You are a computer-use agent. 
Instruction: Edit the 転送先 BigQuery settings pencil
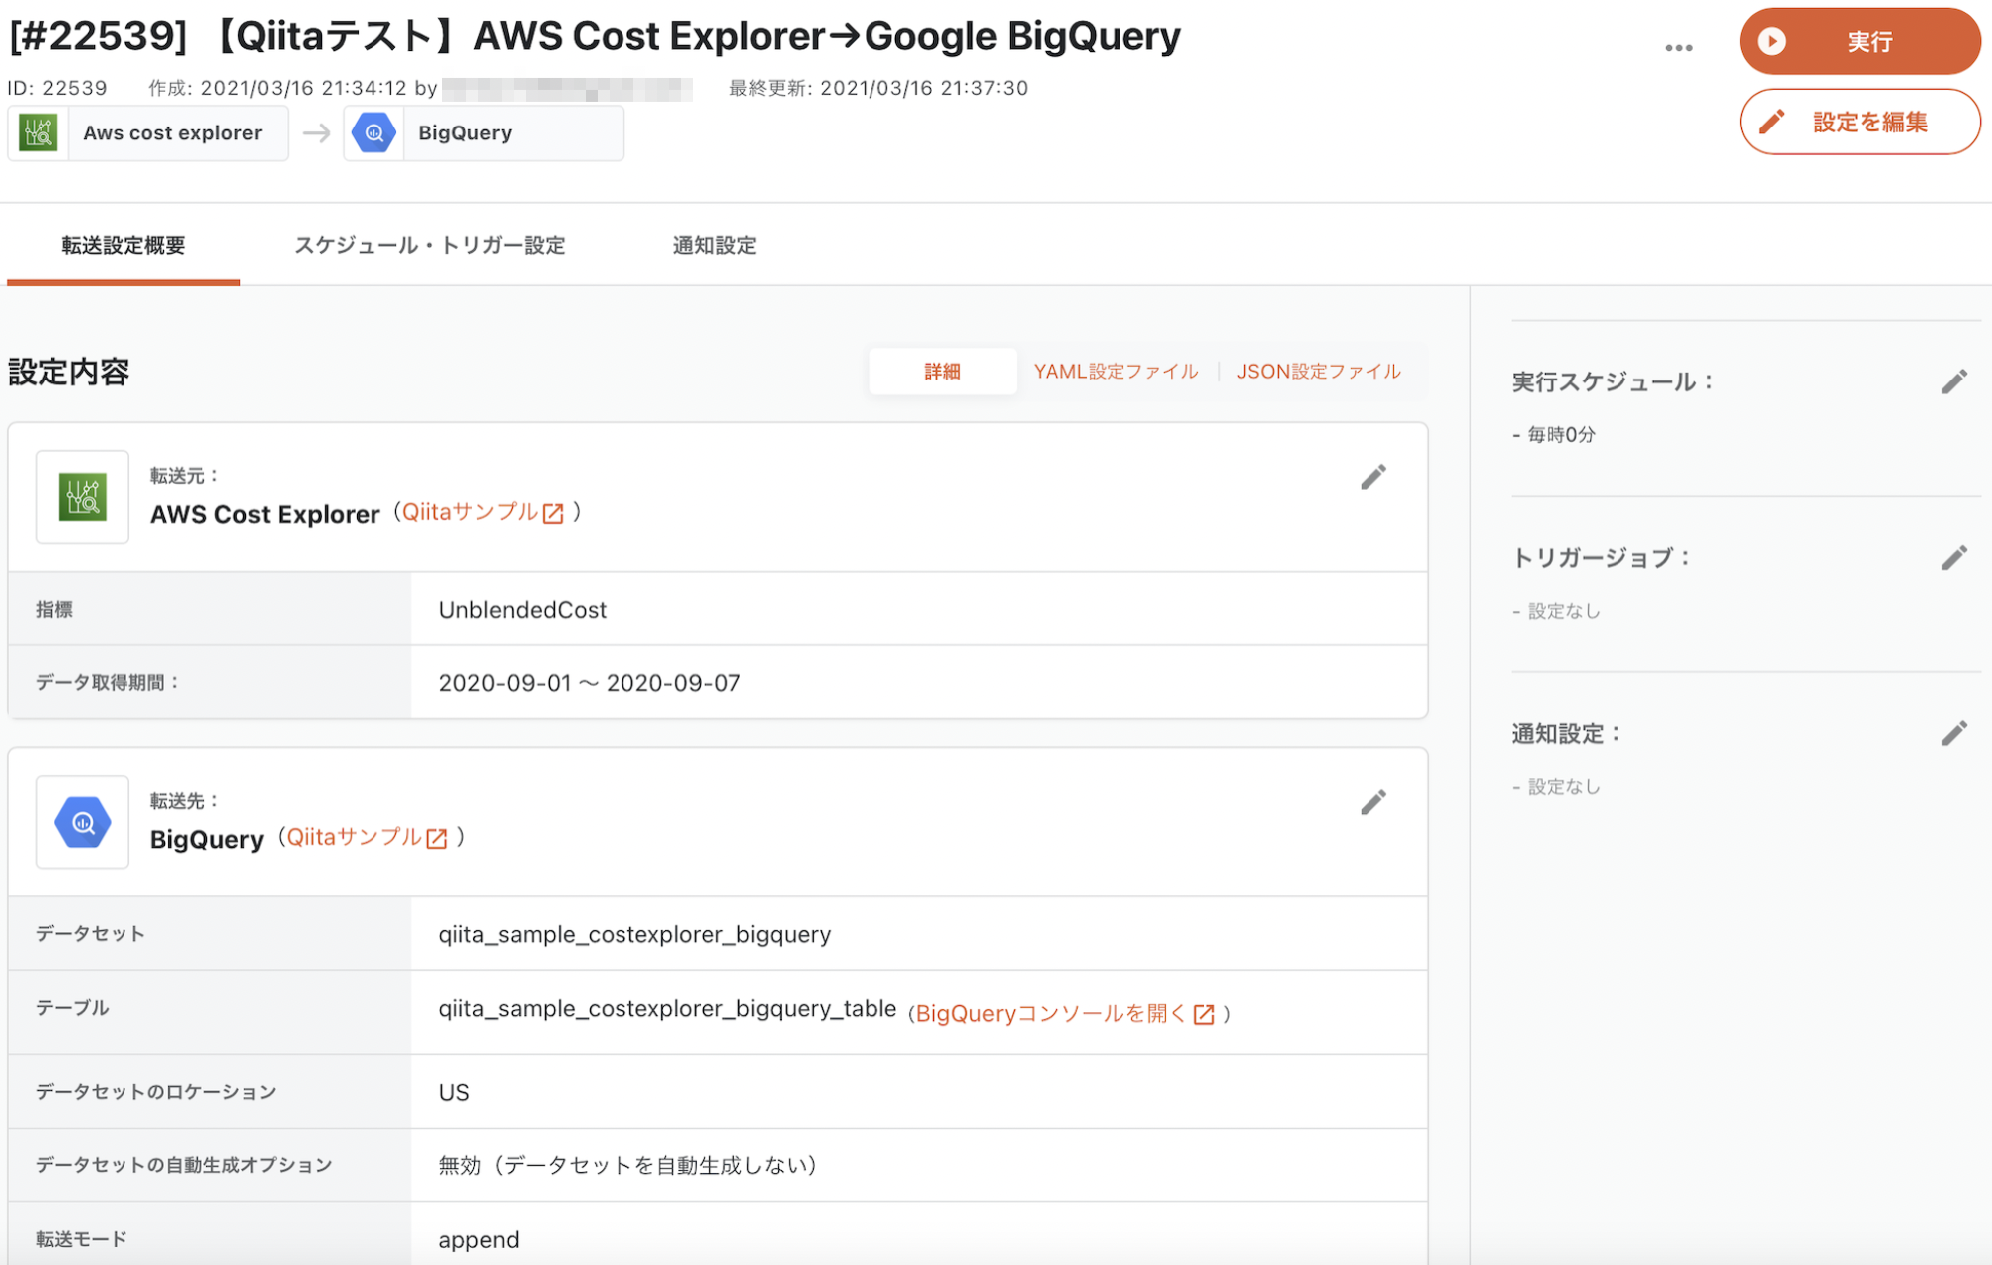[1373, 803]
